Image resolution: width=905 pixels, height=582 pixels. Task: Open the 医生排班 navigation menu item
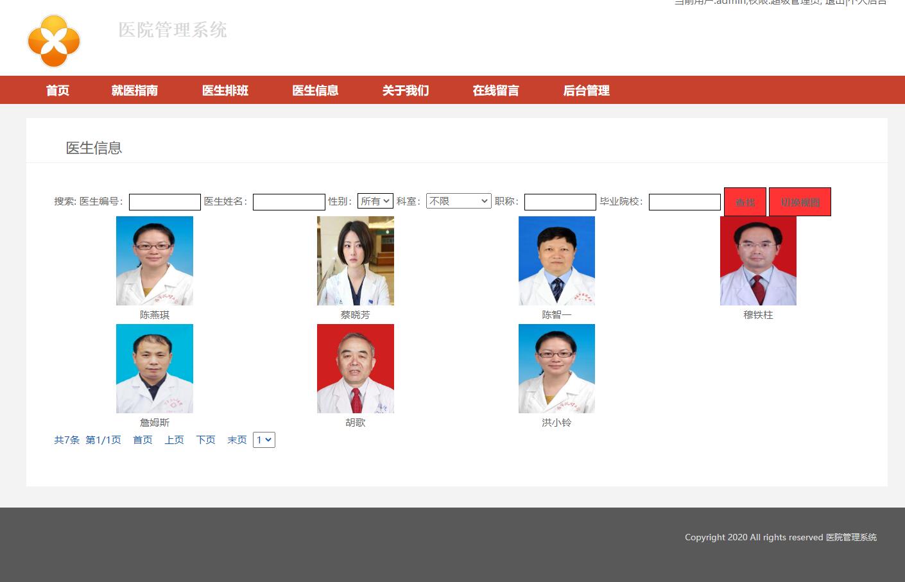coord(225,90)
